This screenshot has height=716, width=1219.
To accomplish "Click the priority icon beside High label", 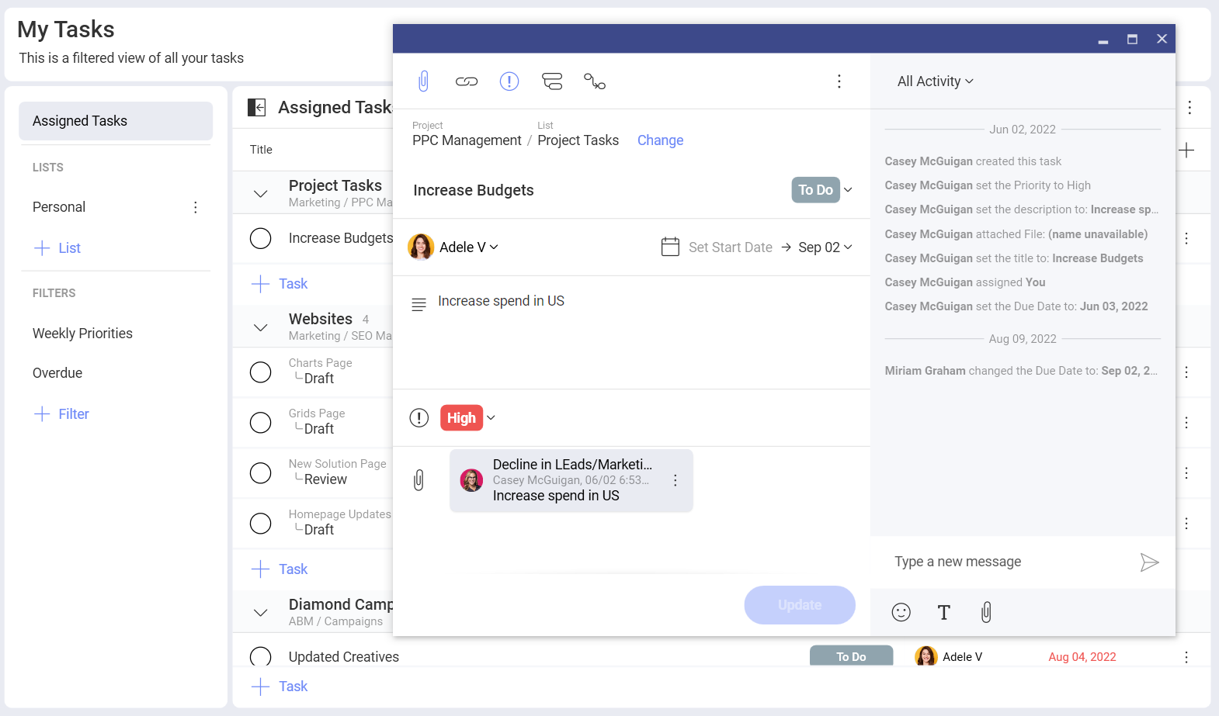I will pos(419,418).
